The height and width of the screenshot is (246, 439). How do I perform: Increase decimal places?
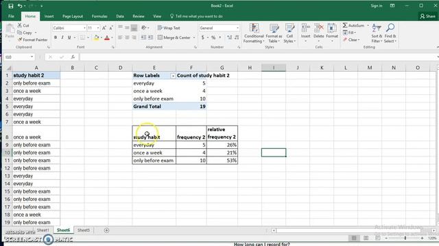230,38
